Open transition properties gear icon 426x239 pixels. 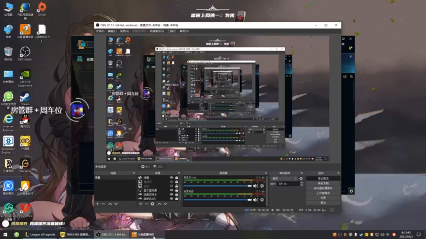[x=301, y=178]
